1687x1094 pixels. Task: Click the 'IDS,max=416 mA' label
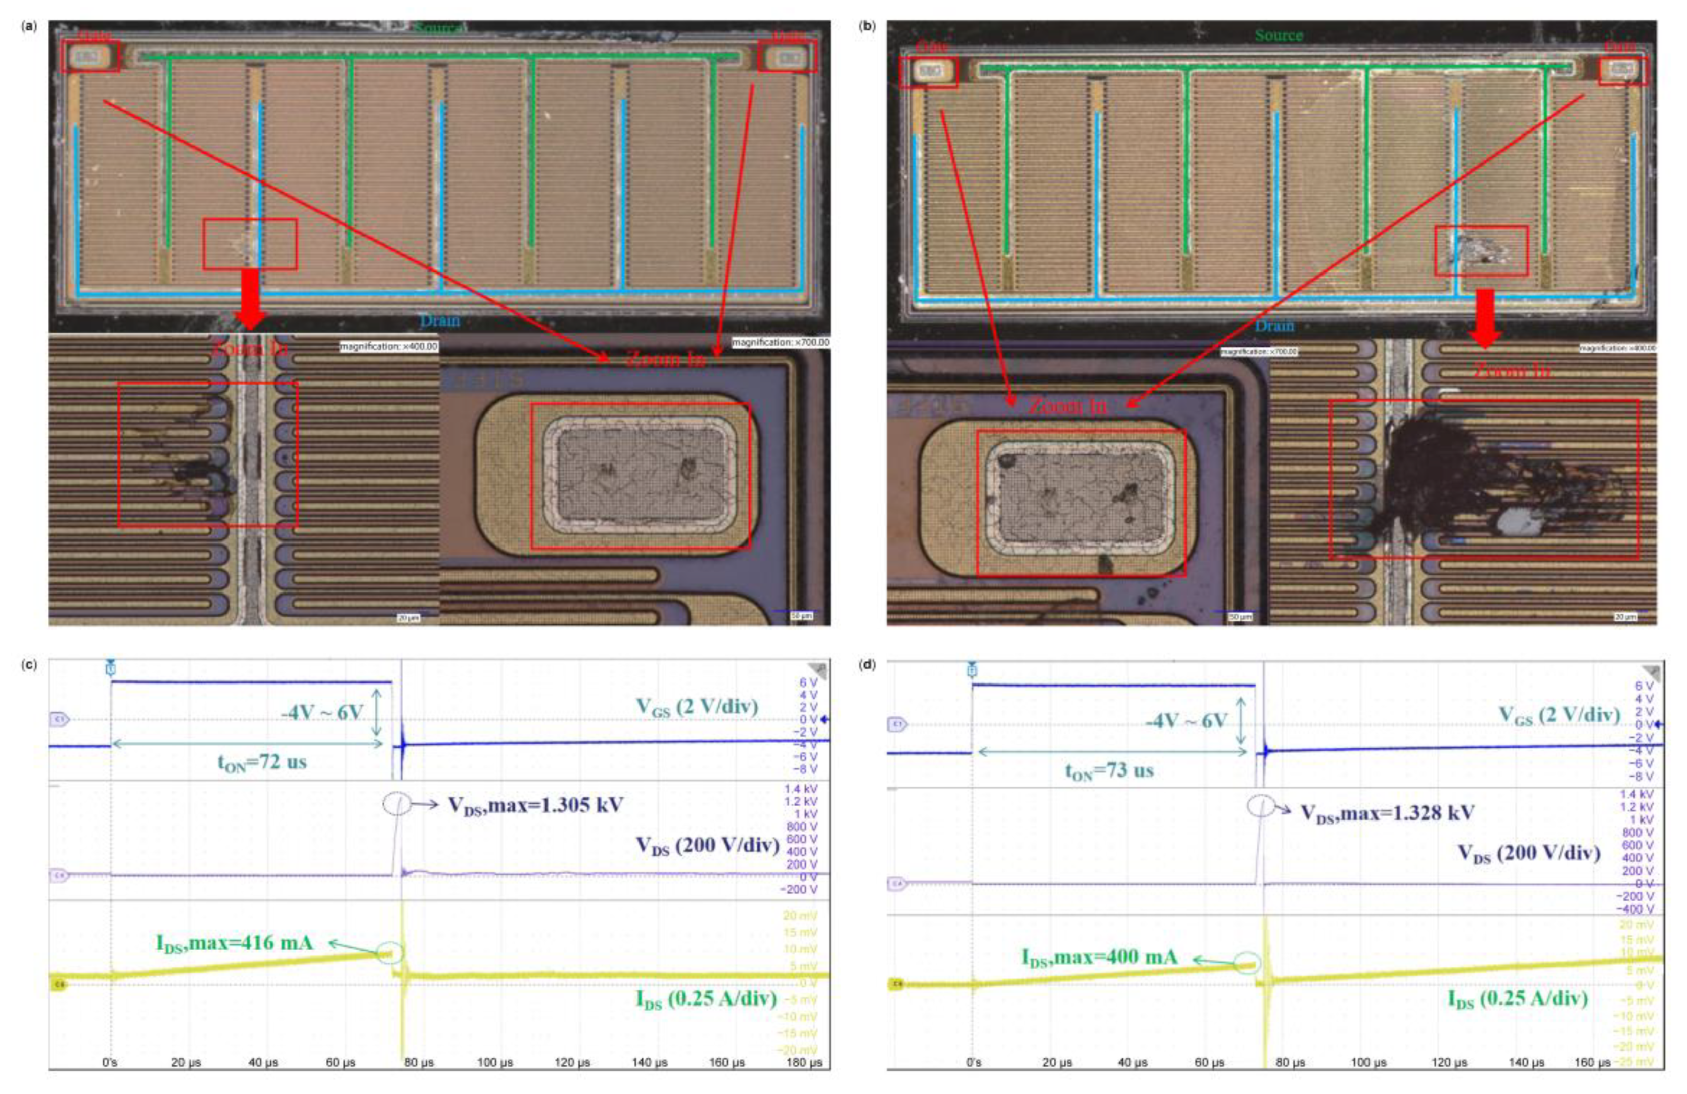234,944
